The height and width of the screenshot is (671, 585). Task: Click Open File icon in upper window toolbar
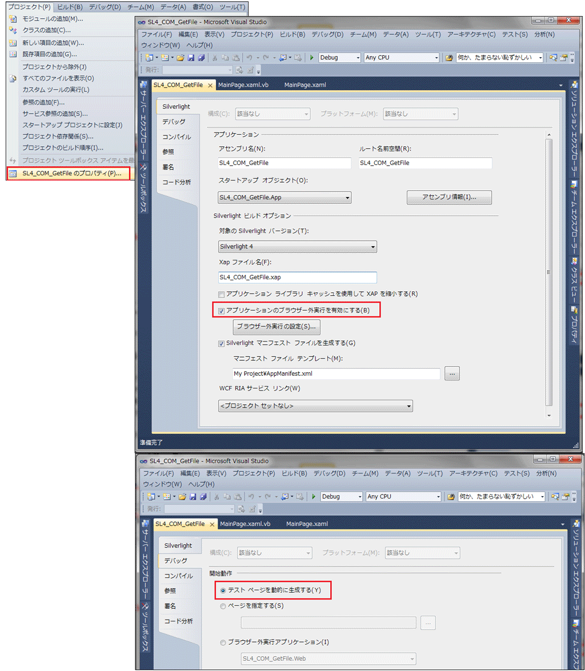point(181,58)
